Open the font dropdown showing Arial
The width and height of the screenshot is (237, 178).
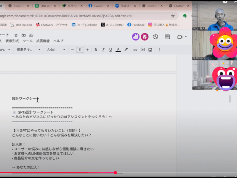point(56,50)
